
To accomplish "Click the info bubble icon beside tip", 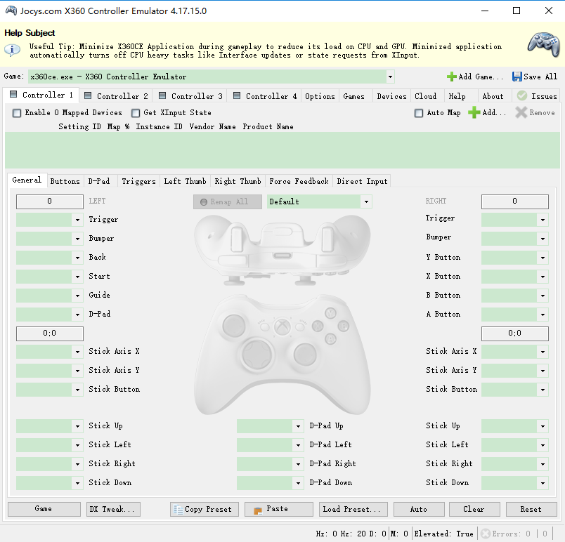I will pos(13,50).
